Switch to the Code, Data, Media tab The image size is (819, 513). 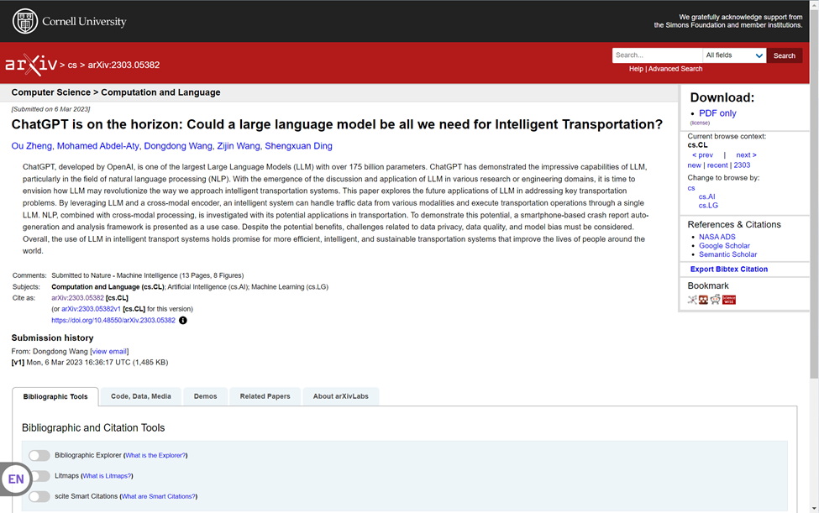(141, 396)
